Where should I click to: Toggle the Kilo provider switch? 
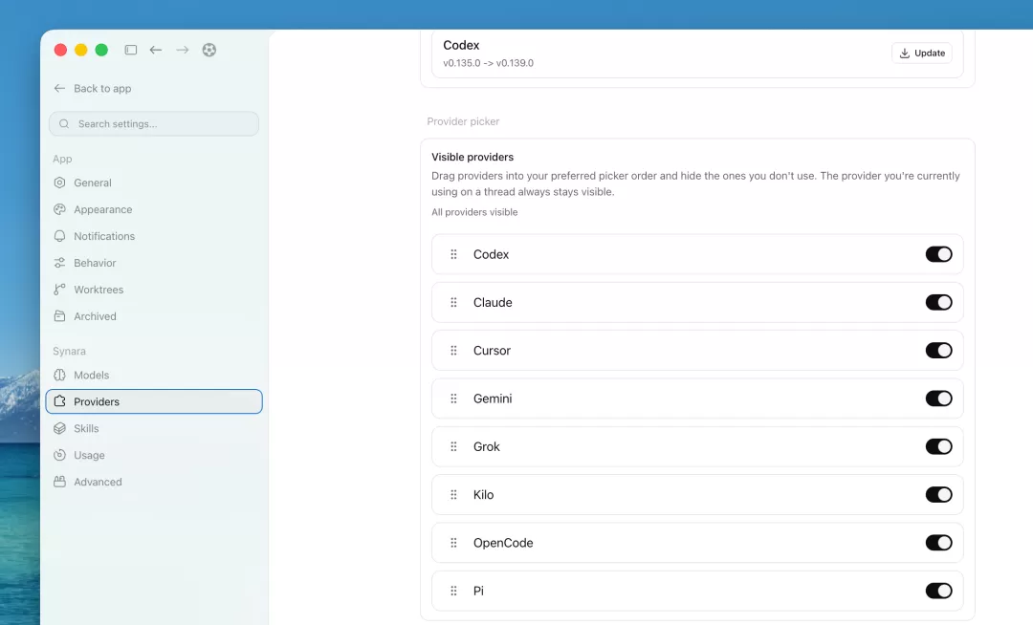coord(939,495)
